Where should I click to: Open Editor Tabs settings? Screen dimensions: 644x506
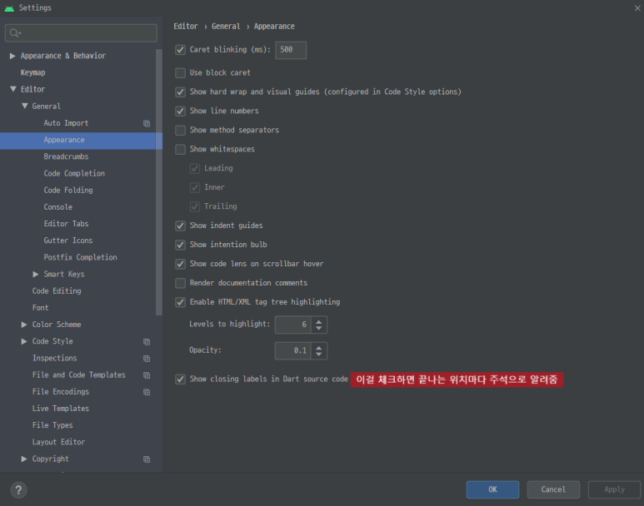66,224
